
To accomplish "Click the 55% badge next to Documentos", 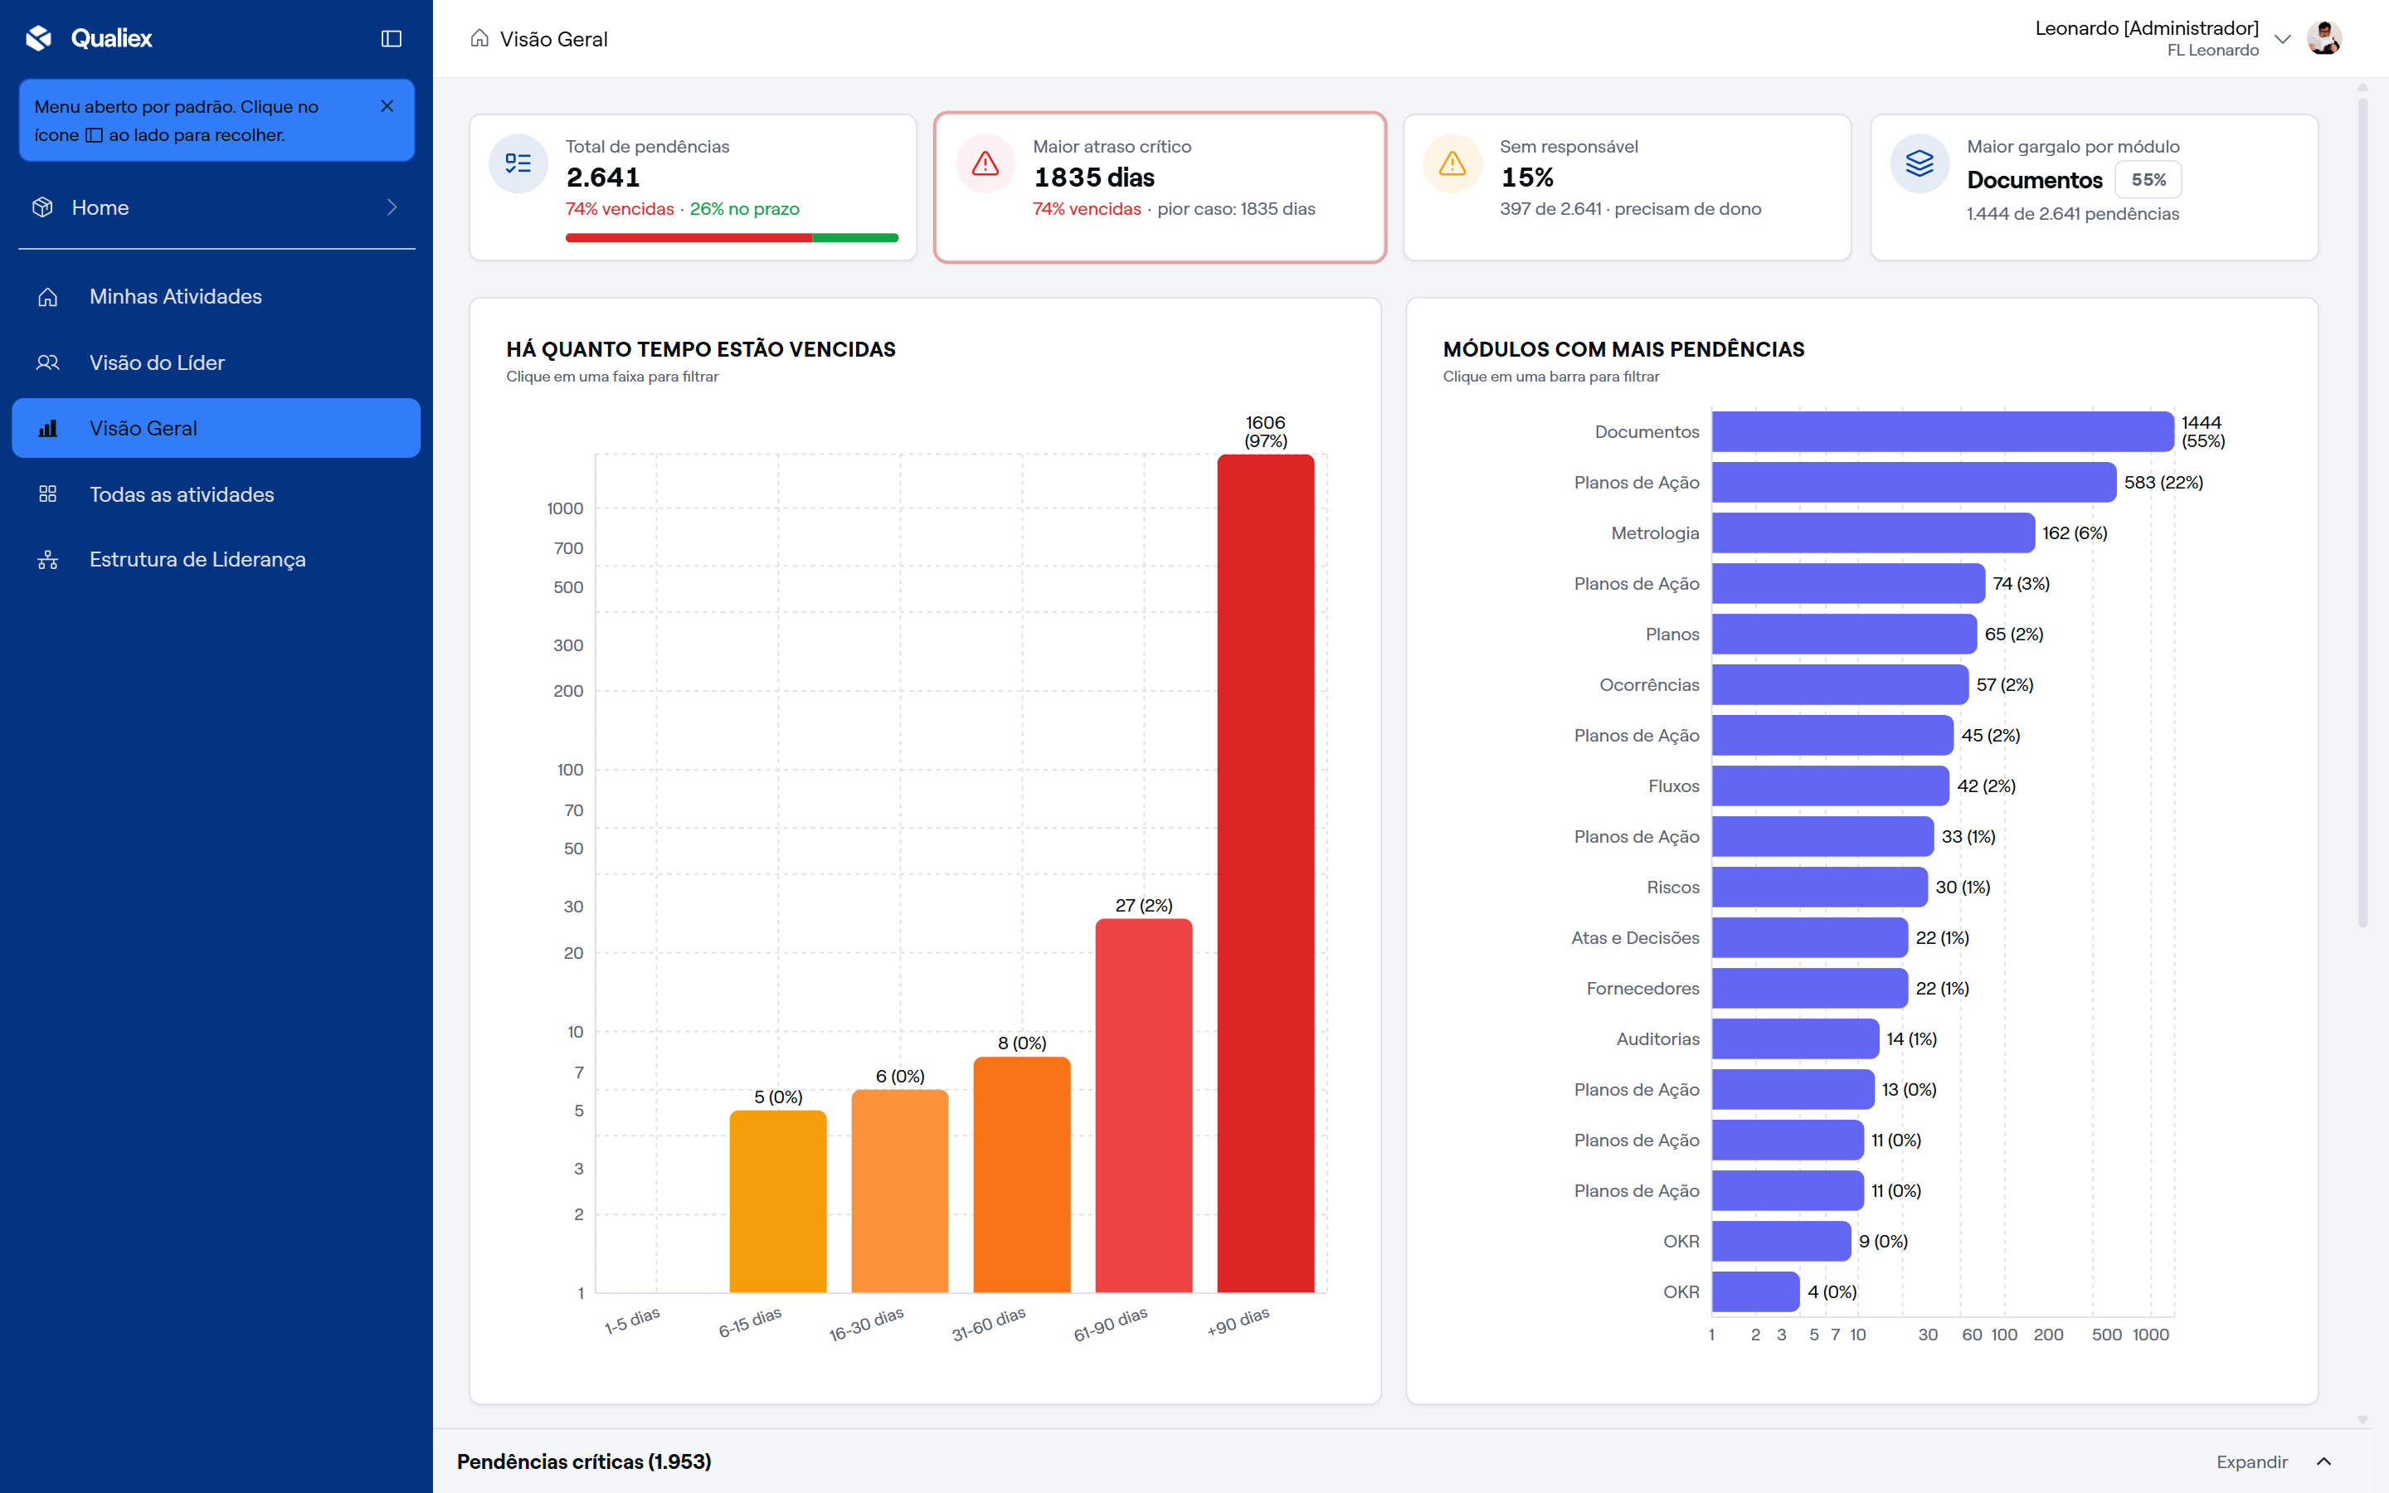I will [2148, 180].
